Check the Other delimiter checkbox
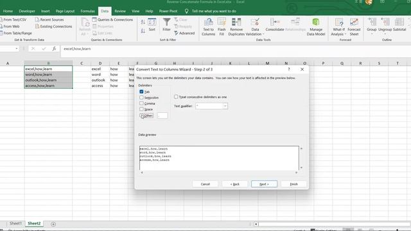This screenshot has width=411, height=231. [141, 116]
